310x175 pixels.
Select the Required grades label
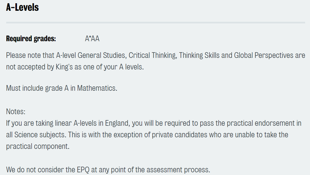[31, 39]
